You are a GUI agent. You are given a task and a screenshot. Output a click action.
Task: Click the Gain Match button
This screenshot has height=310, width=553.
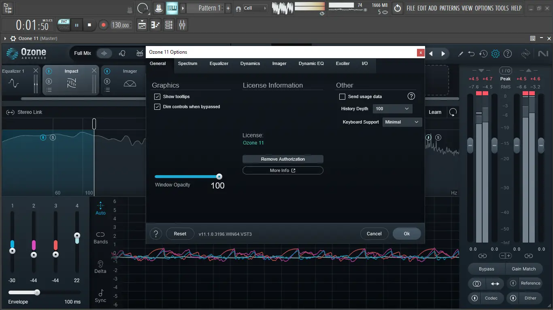point(523,269)
